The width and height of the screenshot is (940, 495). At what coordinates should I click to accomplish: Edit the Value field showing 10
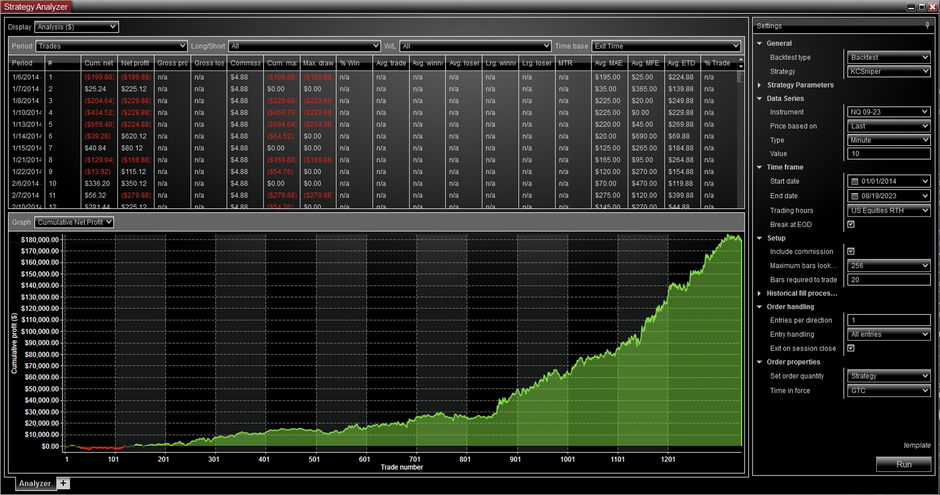pos(888,153)
